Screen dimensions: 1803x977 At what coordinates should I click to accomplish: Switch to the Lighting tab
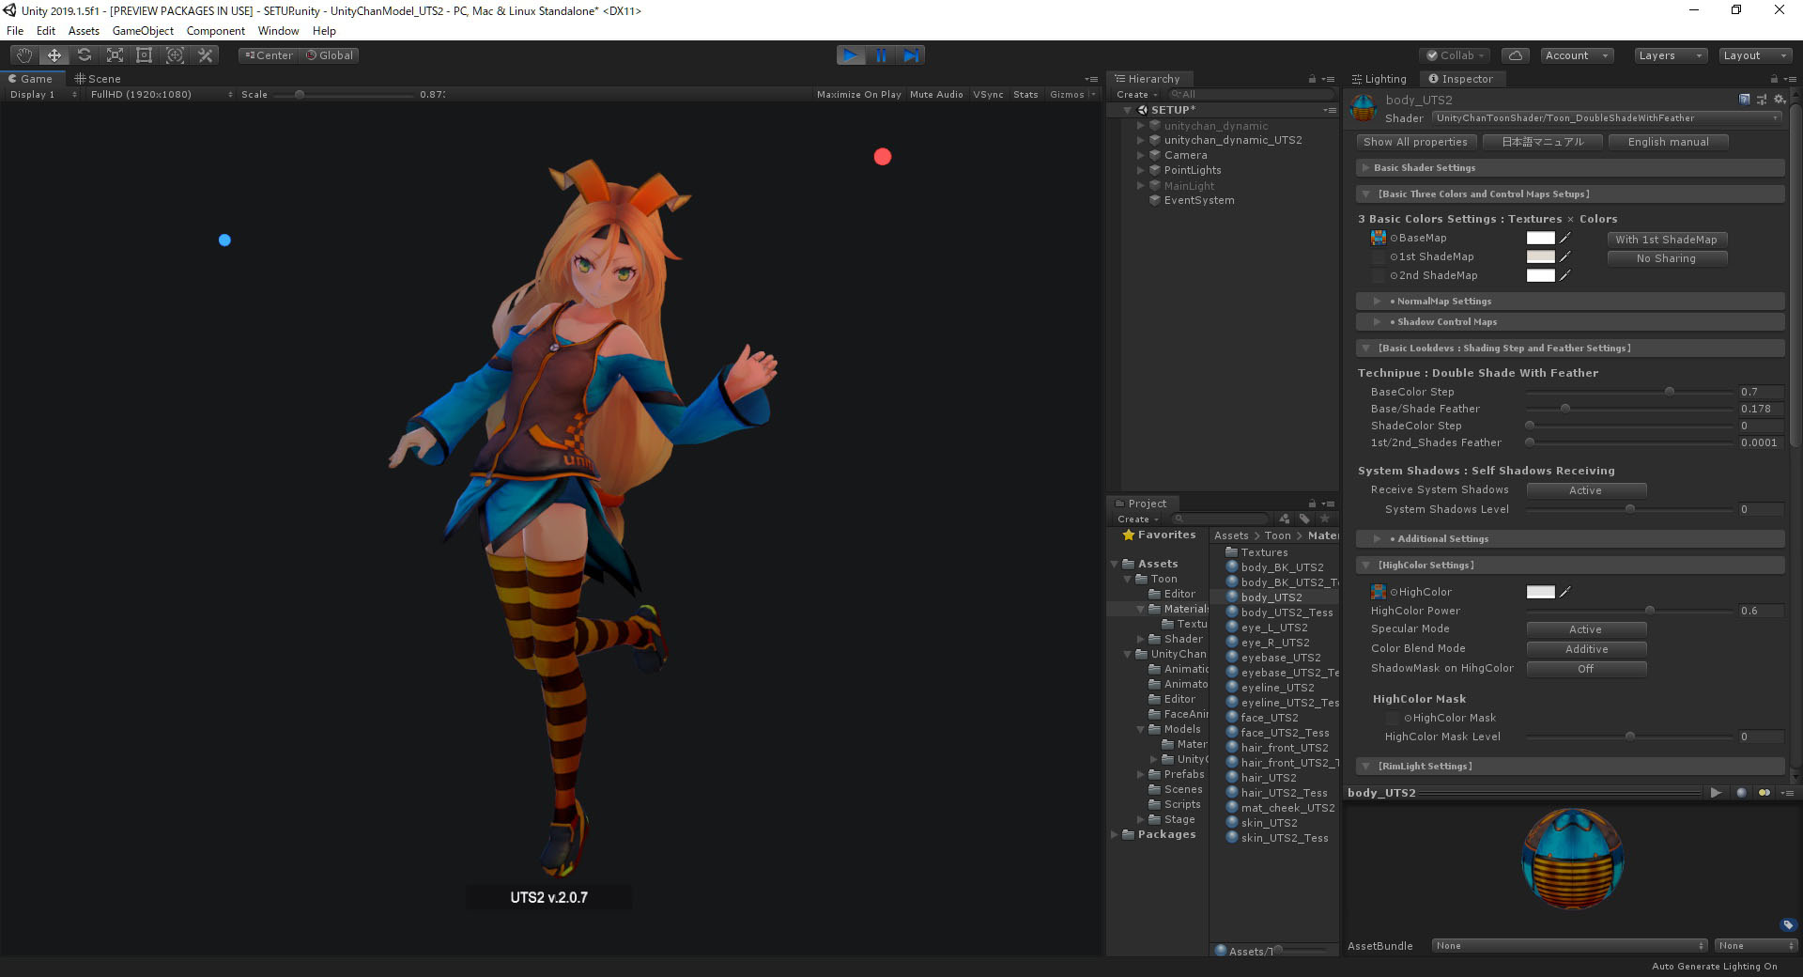1379,79
